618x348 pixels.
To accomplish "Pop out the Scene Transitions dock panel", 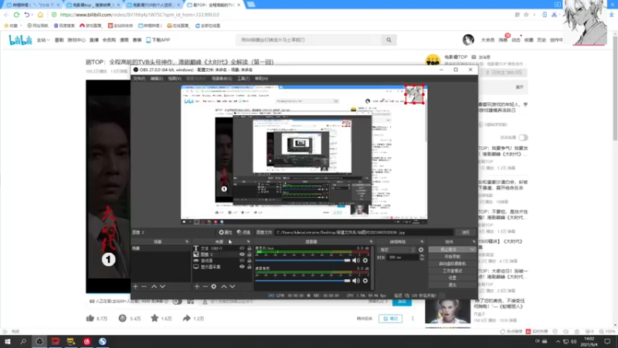I will coord(422,241).
